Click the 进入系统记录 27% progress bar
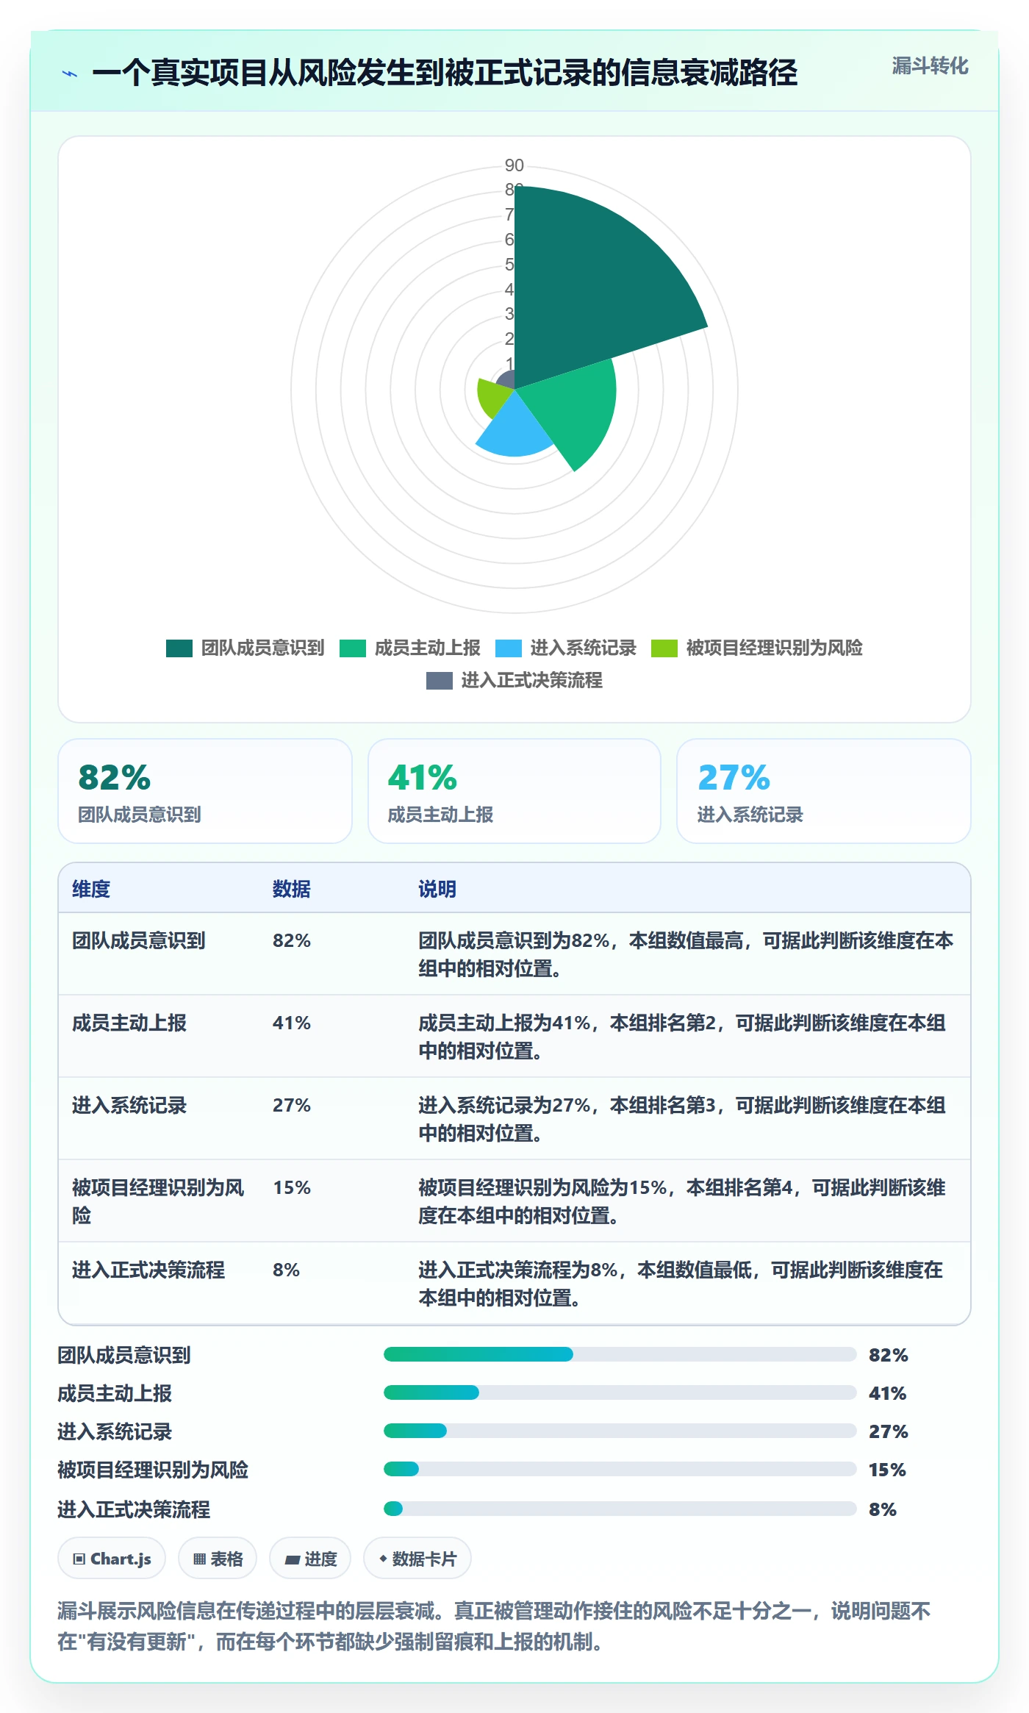The image size is (1029, 1713). [x=620, y=1431]
